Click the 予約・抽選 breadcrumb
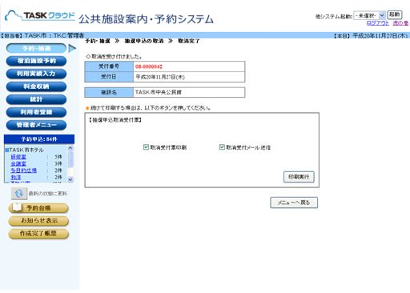Image resolution: width=410 pixels, height=293 pixels. 98,41
